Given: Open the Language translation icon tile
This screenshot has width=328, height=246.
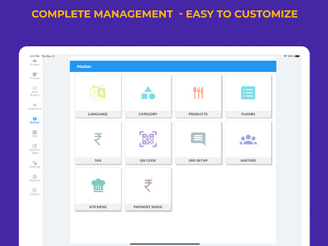Looking at the screenshot, I should click(x=98, y=93).
